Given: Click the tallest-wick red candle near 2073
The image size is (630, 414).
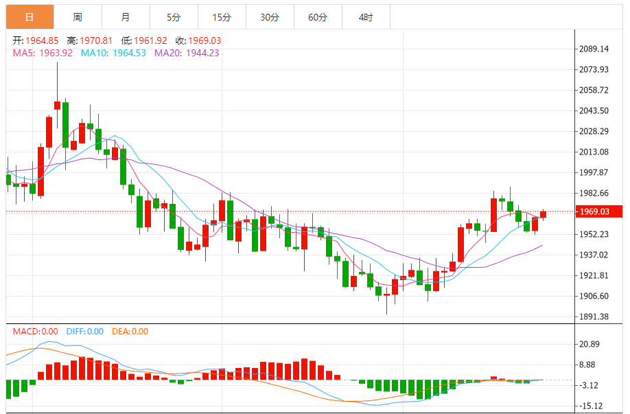Looking at the screenshot, I should point(58,105).
